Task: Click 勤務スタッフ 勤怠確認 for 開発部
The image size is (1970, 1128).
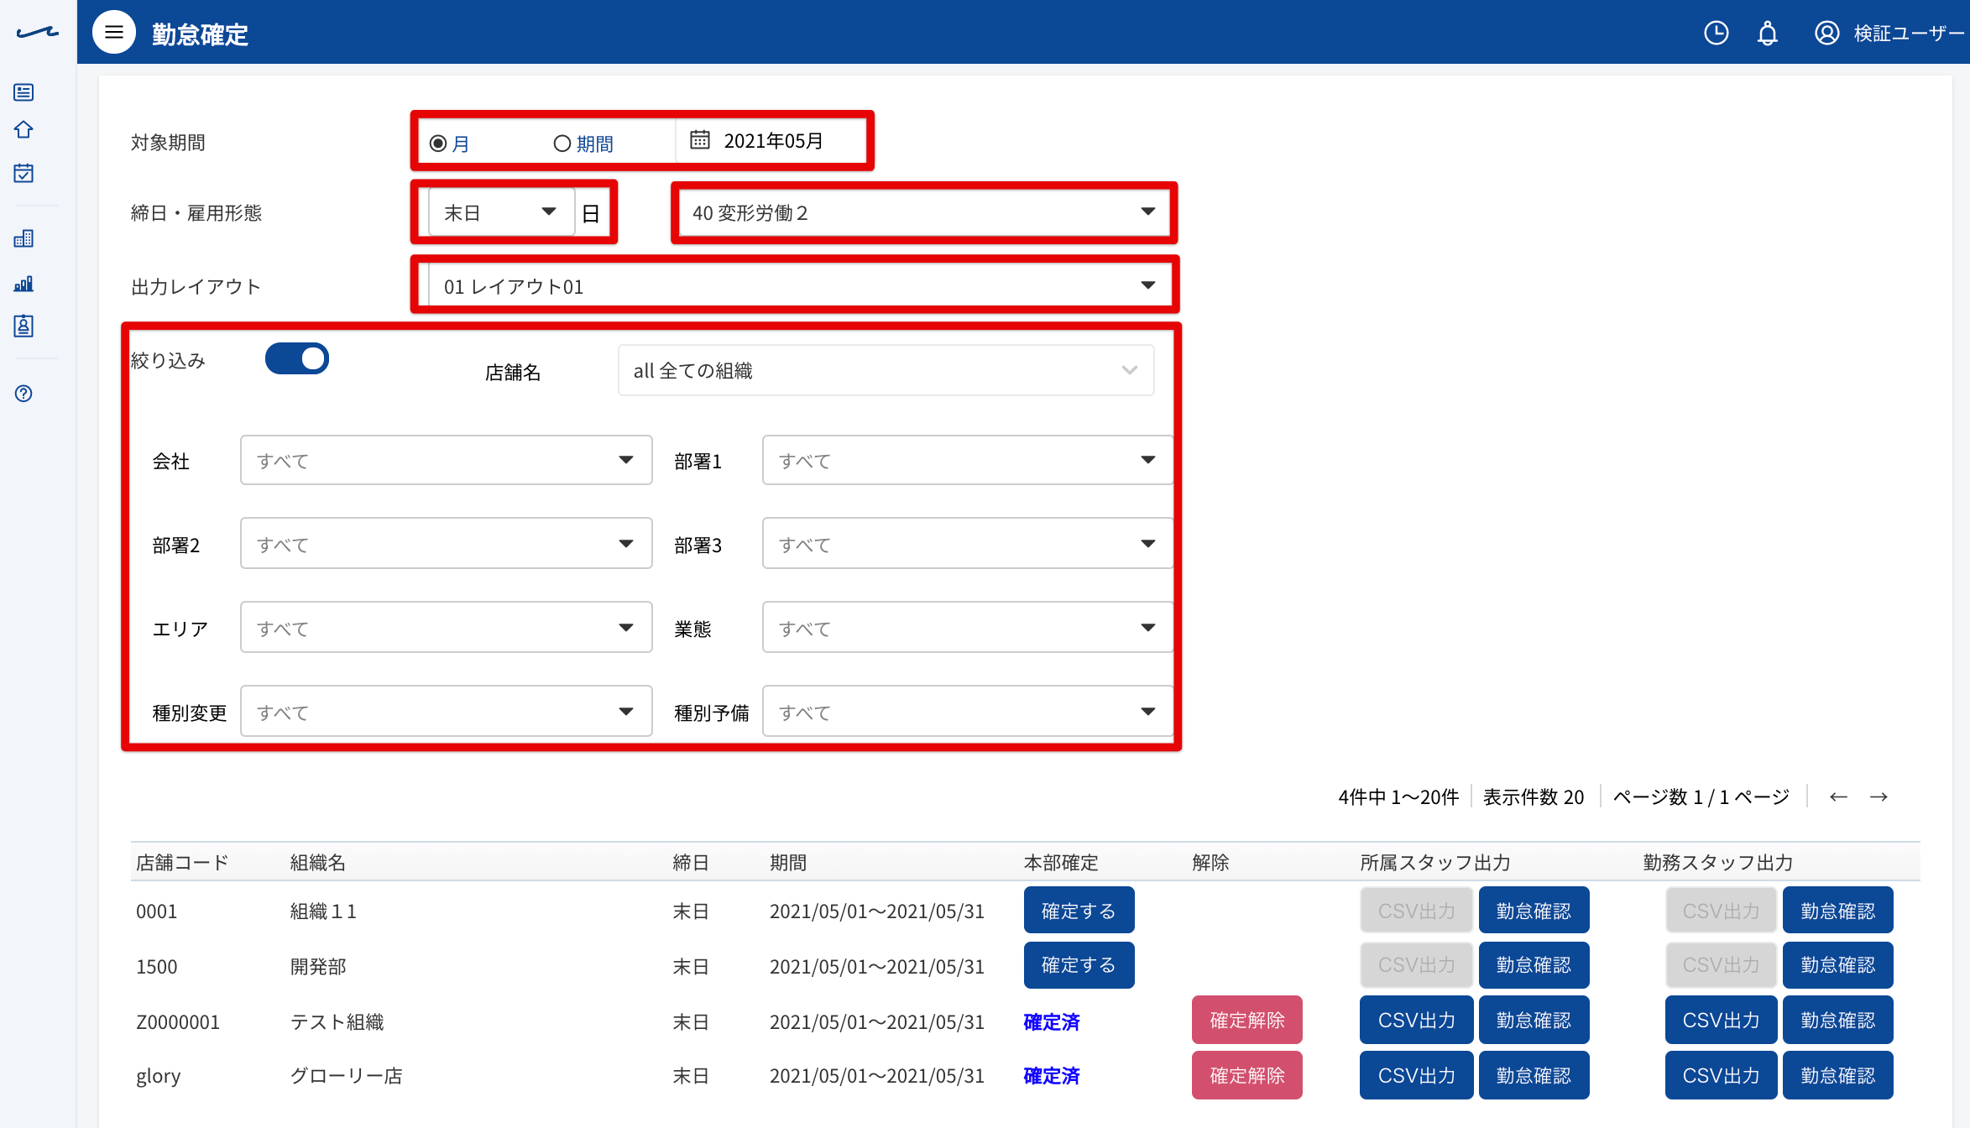Action: (1837, 965)
